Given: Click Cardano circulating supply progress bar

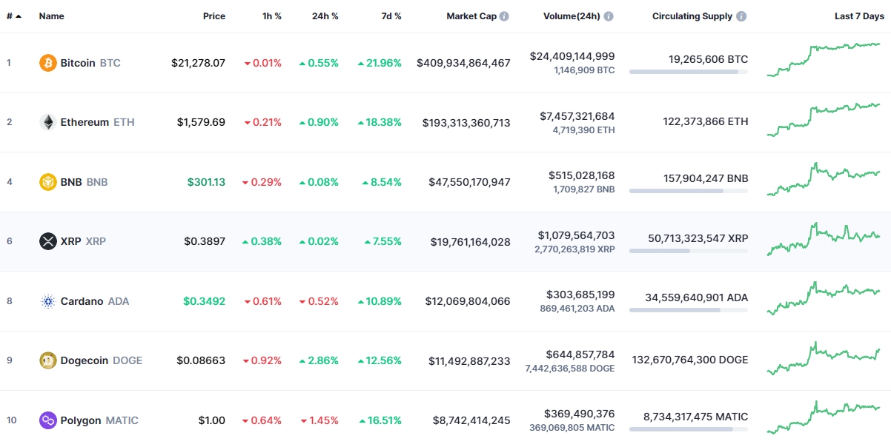Looking at the screenshot, I should (689, 310).
